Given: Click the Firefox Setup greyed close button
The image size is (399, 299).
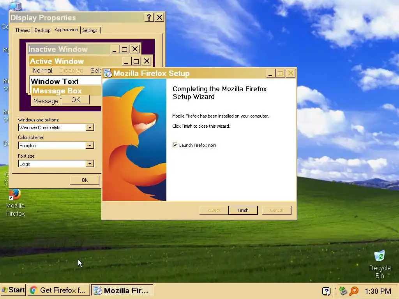Looking at the screenshot, I should pos(291,74).
